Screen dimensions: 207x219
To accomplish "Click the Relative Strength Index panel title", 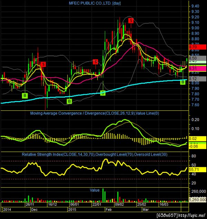I will click(x=95, y=154).
